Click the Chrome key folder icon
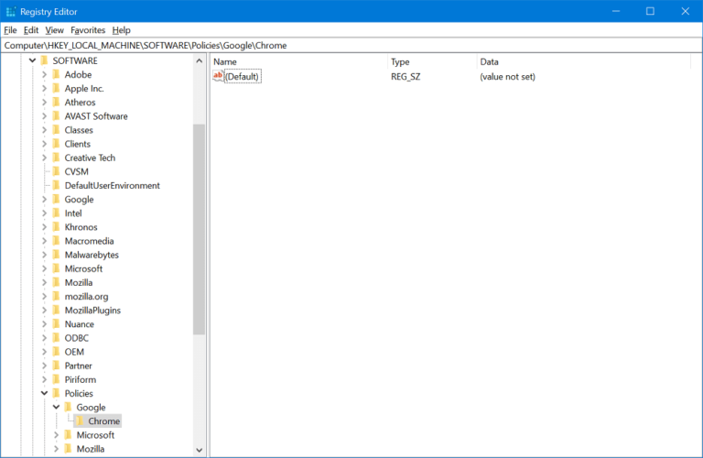 click(81, 421)
